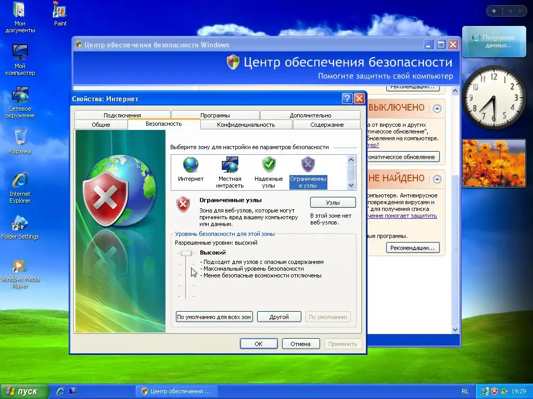Switch to Содержание tab
Viewport: 533px width, 399px height.
click(327, 125)
